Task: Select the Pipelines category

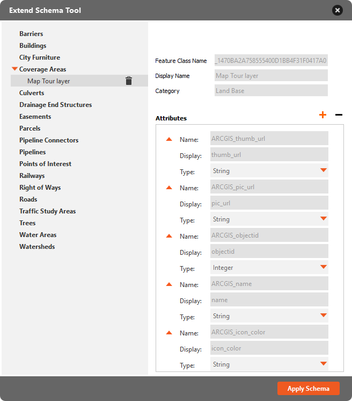Action: (x=33, y=152)
